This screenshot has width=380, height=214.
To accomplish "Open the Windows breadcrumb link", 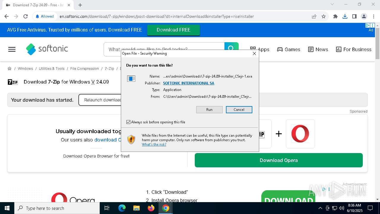I will [25, 69].
